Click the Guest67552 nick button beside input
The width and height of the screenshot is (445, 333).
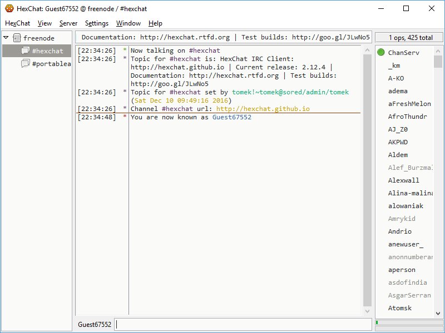coord(95,324)
